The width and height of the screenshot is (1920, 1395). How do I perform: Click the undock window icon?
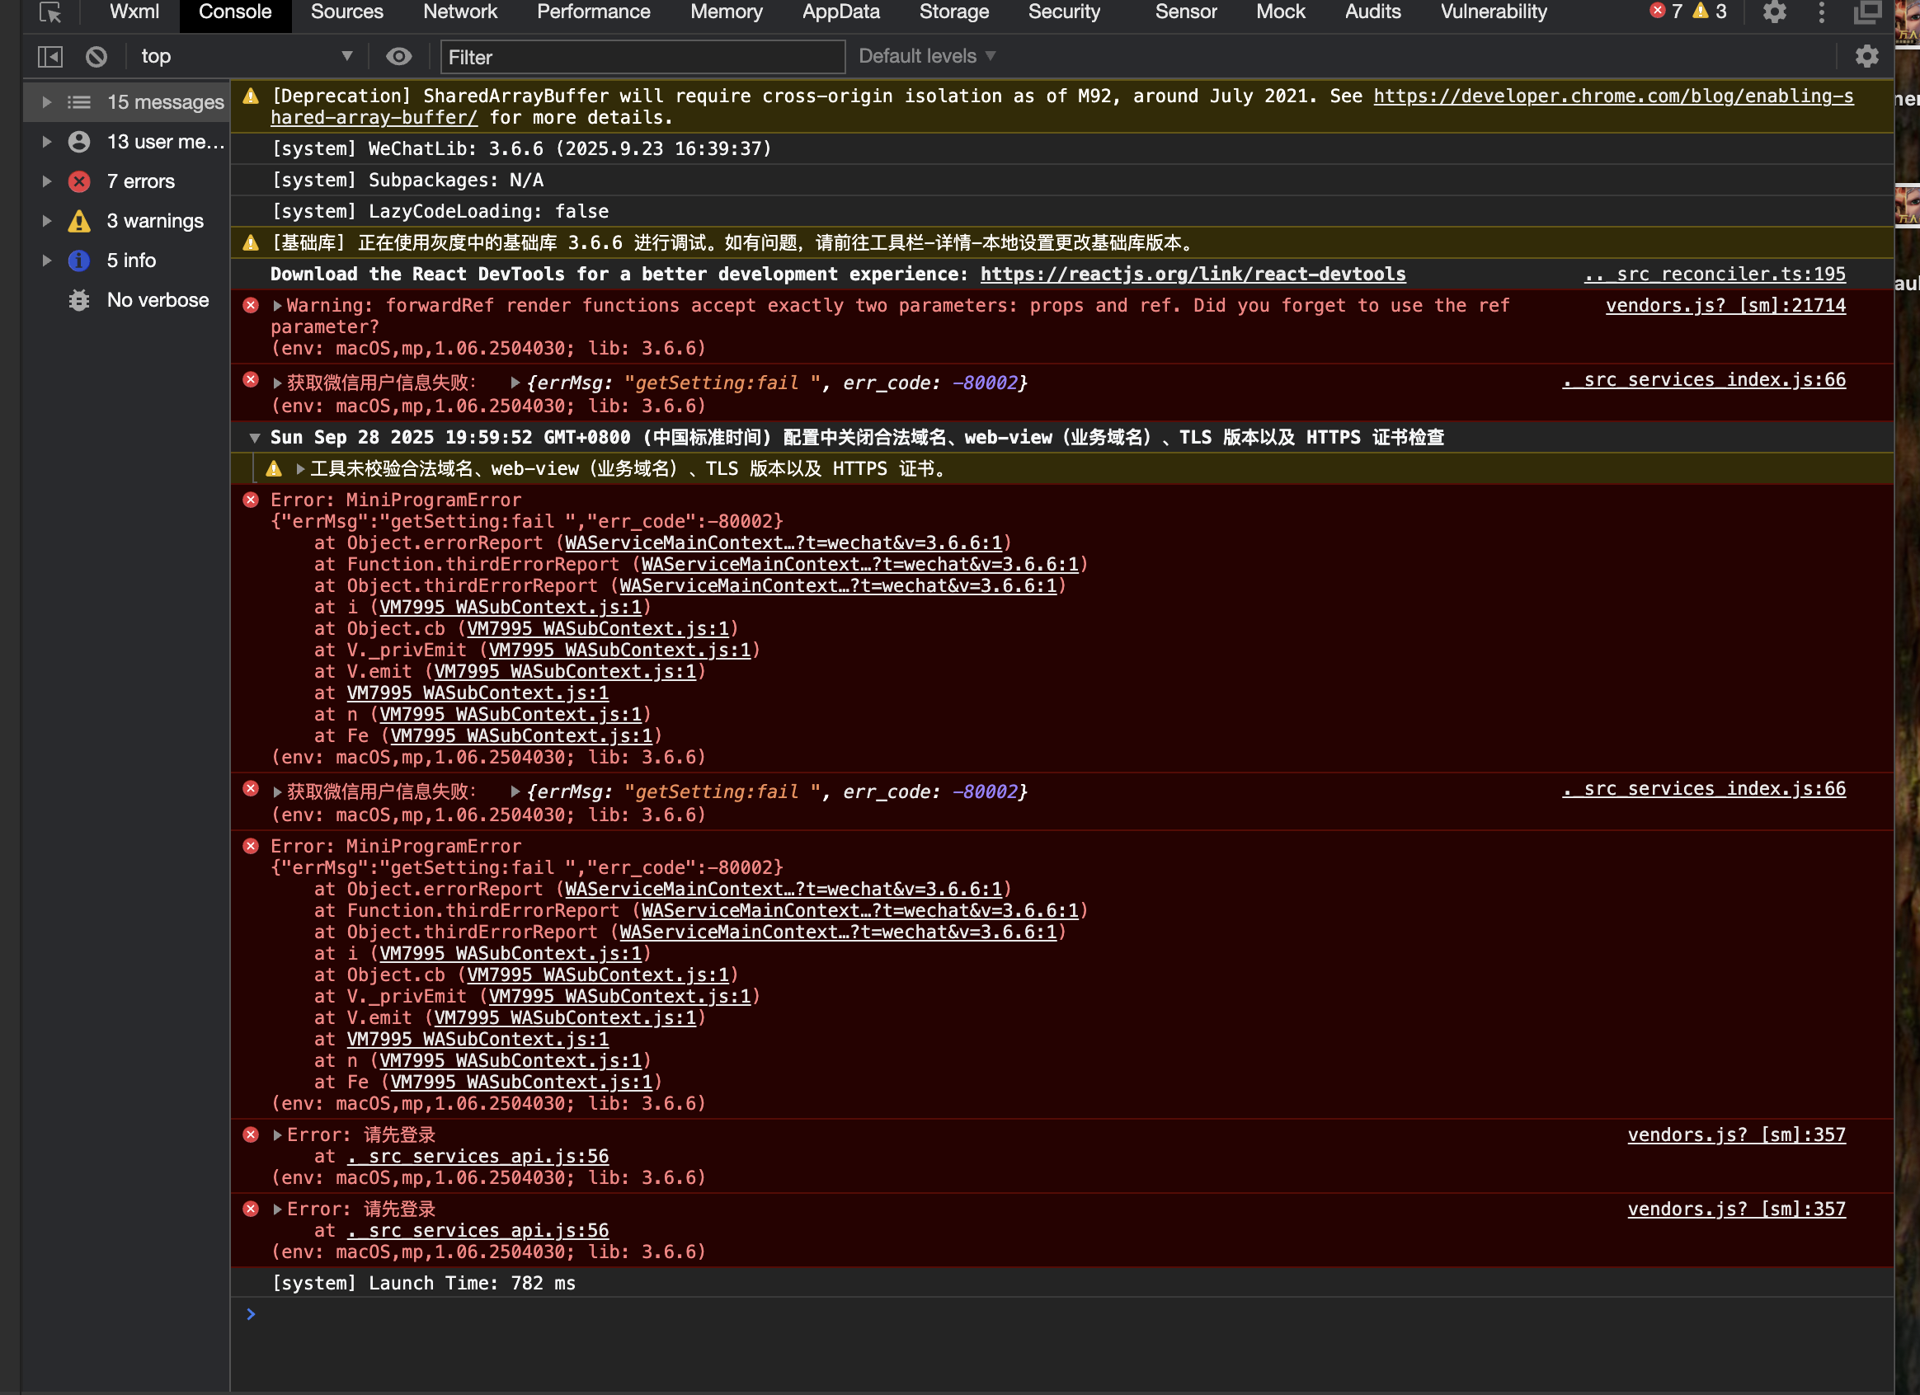1866,12
